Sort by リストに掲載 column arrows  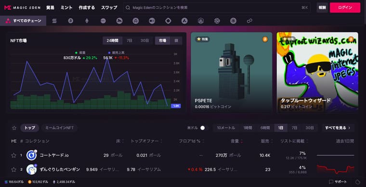[307, 141]
